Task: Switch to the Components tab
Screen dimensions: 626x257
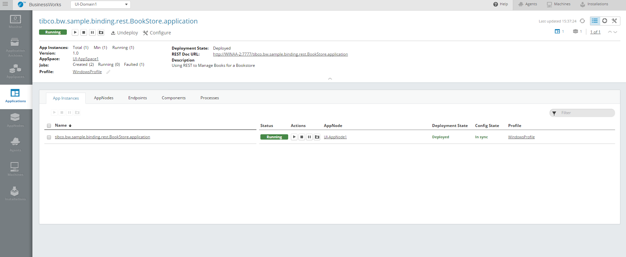Action: coord(174,98)
